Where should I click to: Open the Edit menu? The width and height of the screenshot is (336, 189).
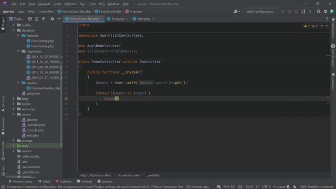(23, 4)
